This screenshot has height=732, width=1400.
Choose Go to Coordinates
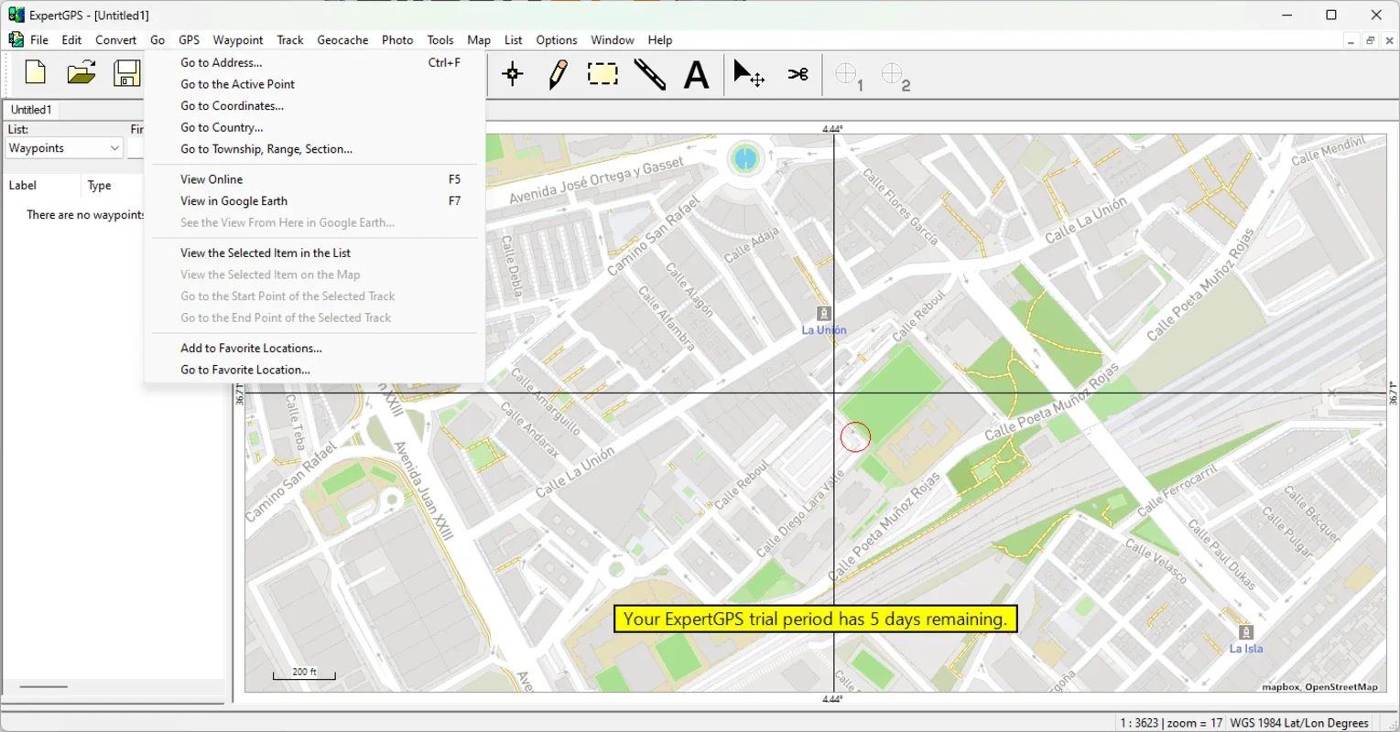(314, 106)
